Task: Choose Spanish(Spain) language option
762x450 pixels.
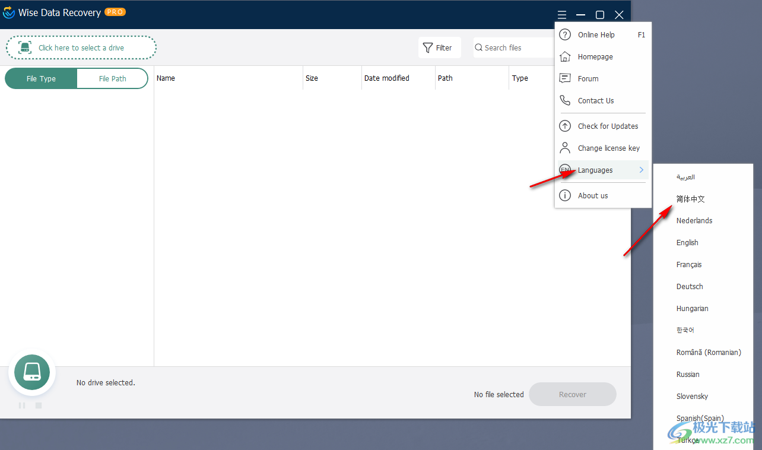Action: [700, 418]
